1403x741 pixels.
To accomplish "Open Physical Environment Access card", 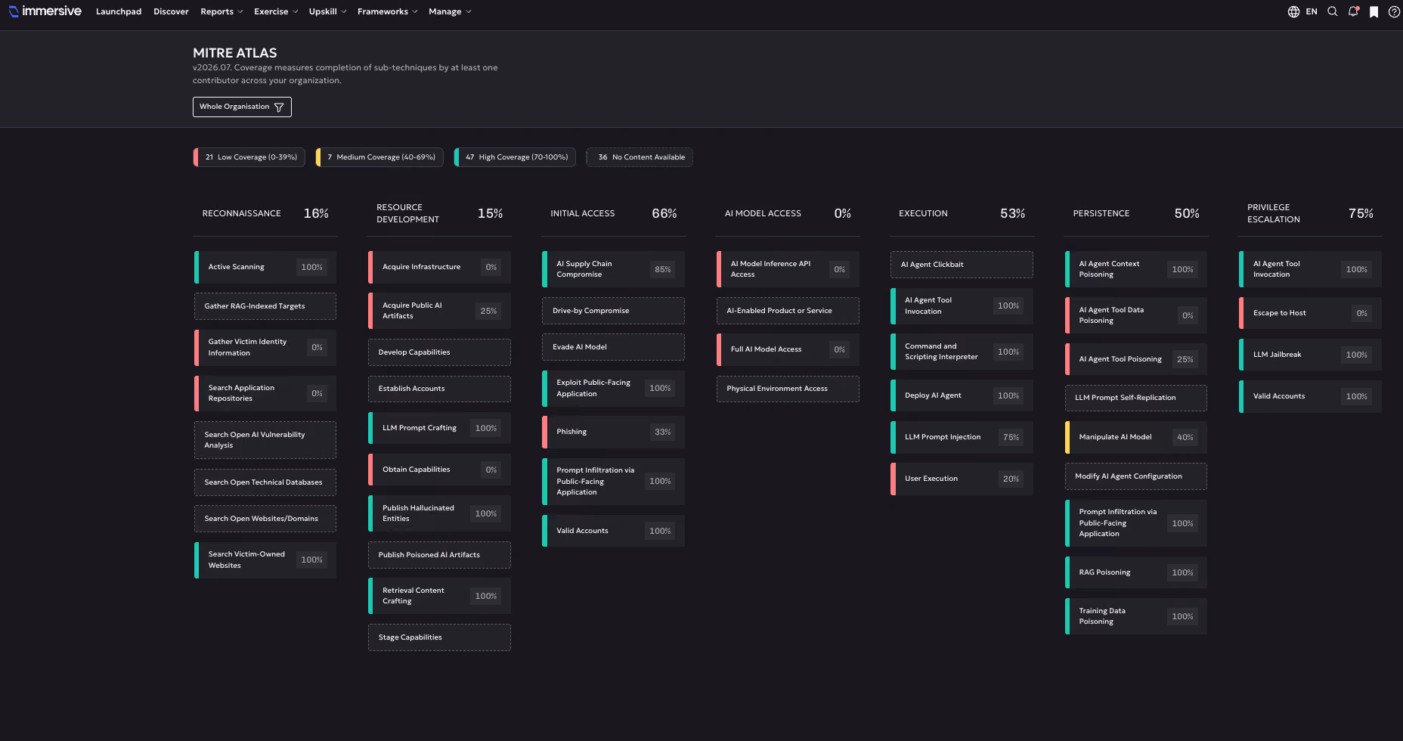I will [x=788, y=389].
